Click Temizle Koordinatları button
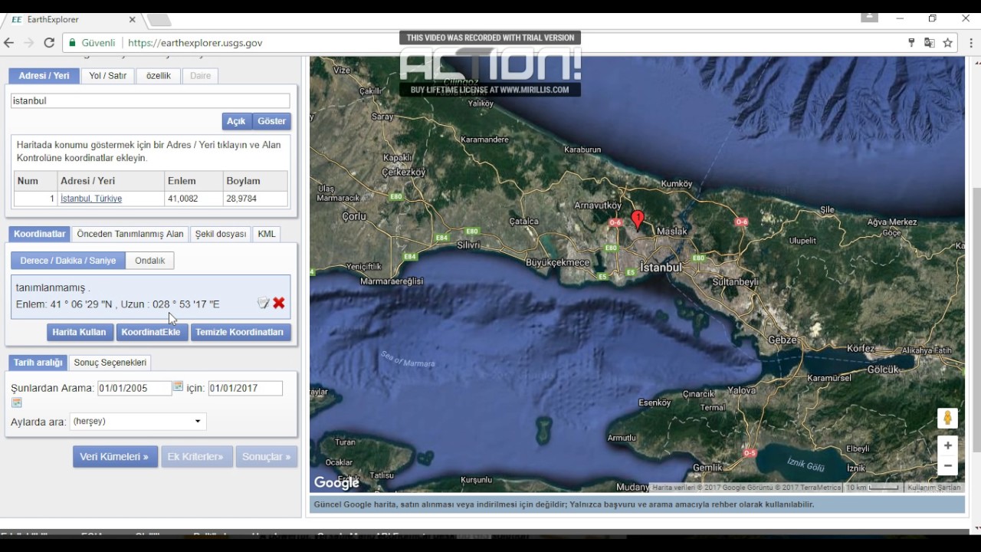981x552 pixels. [x=239, y=332]
